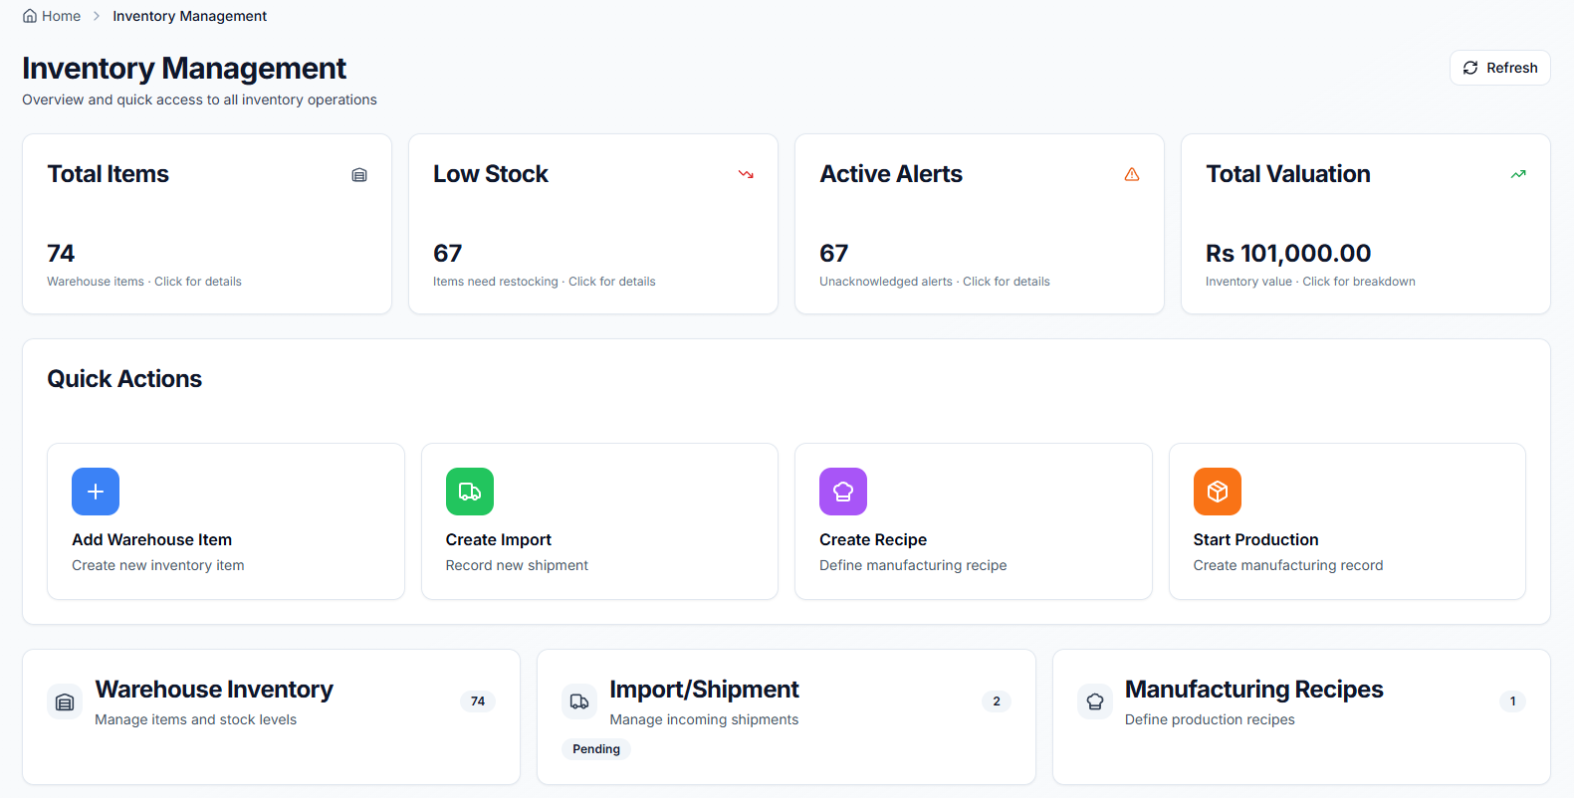Image resolution: width=1574 pixels, height=798 pixels.
Task: Click the count badge 1 on Manufacturing Recipes
Action: [1512, 701]
